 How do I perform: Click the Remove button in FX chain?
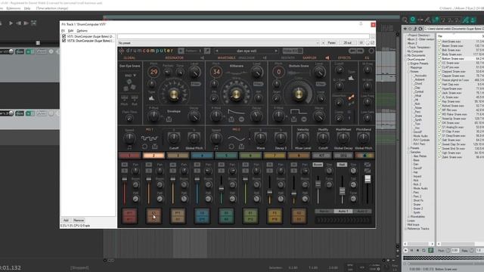pos(79,220)
